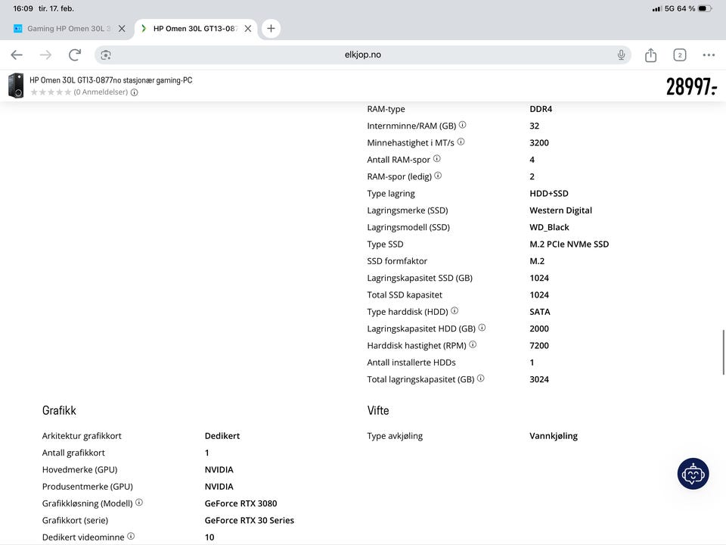Click the value Western Digital
This screenshot has width=726, height=545.
[560, 210]
